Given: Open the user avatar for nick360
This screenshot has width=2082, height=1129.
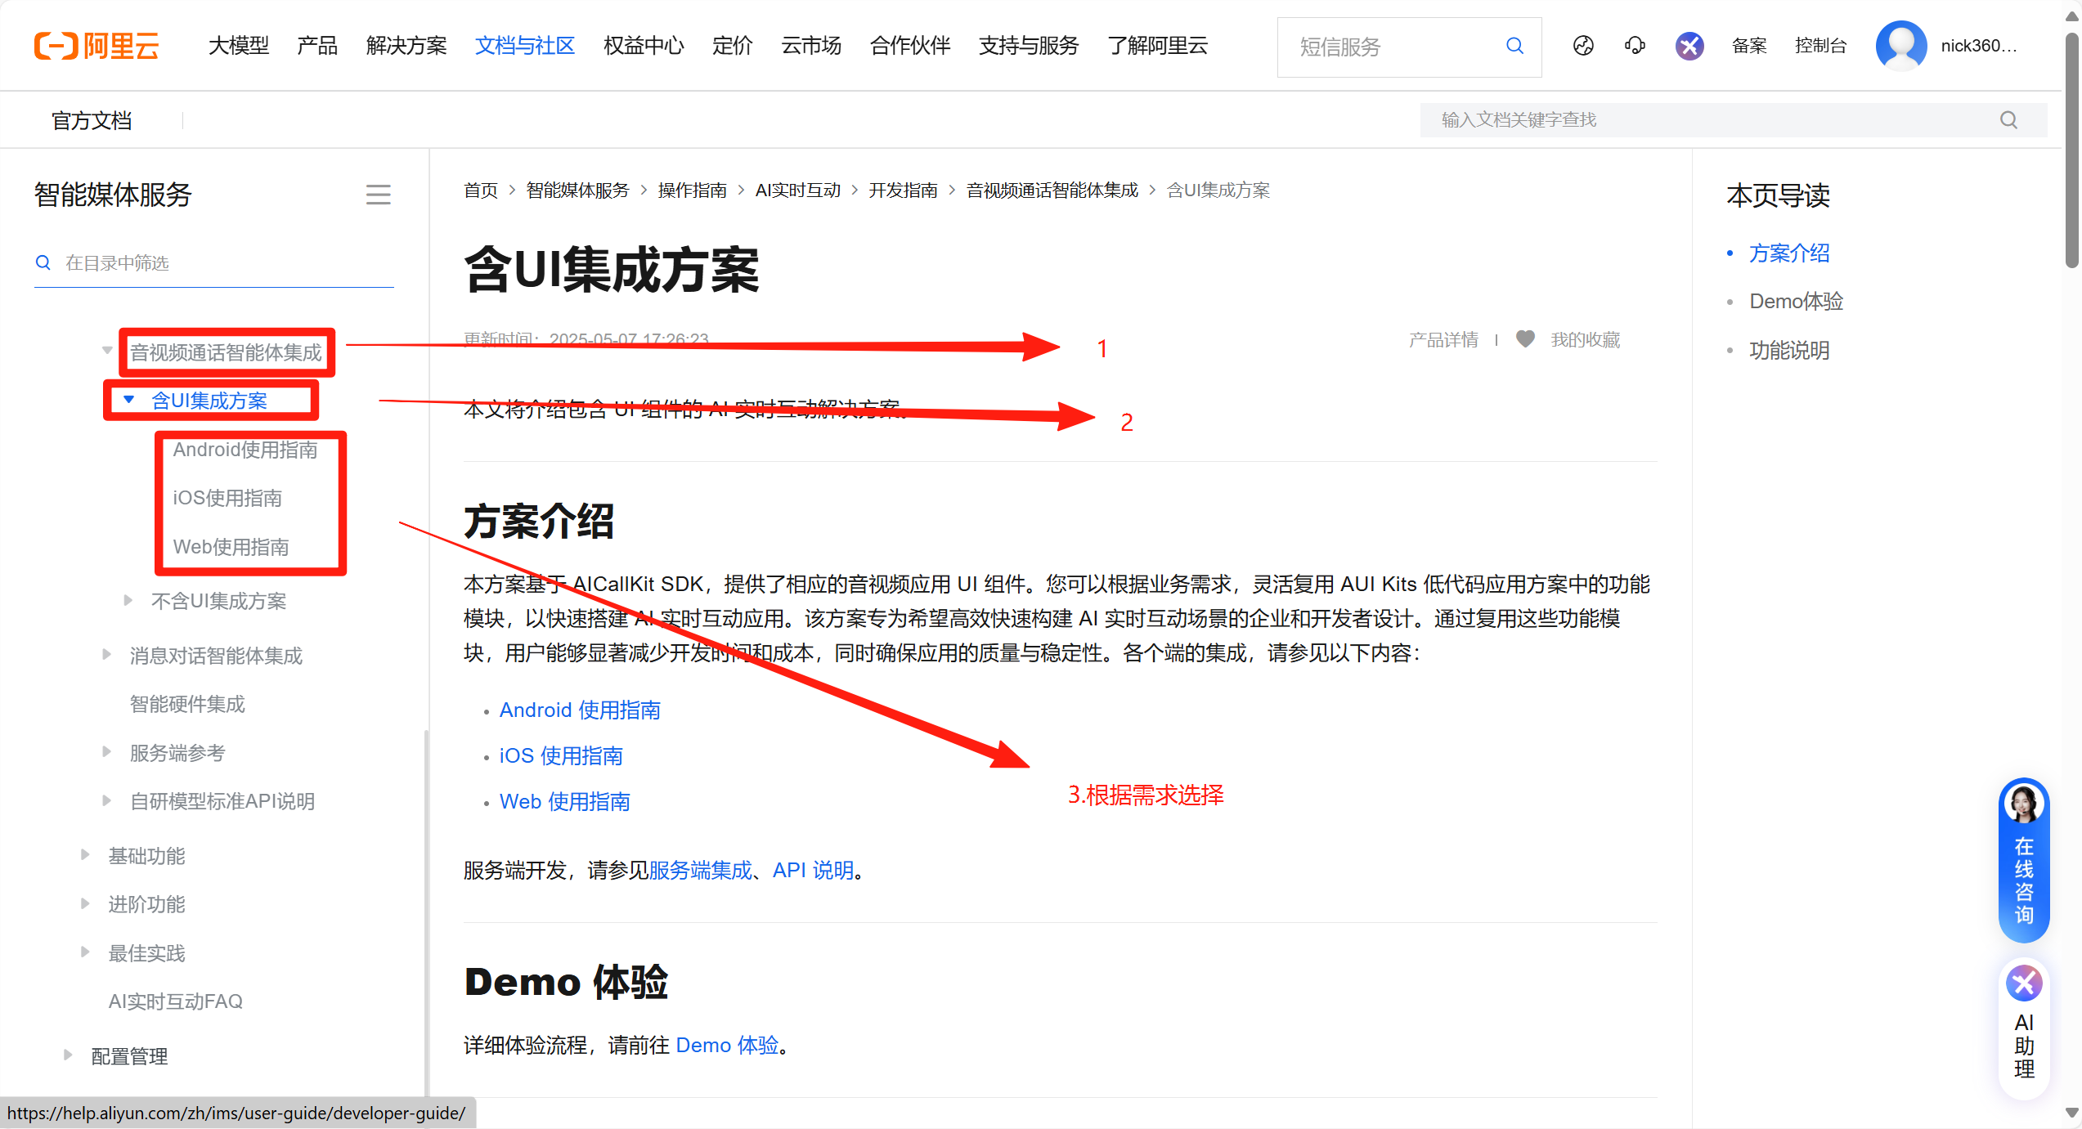Looking at the screenshot, I should (x=1900, y=46).
